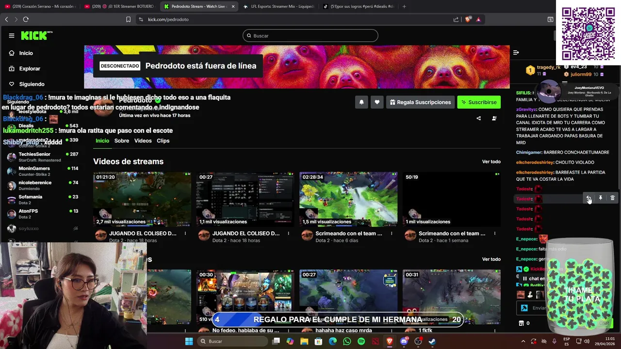
Task: Delete the hovered Tadesh chat message
Action: (612, 198)
